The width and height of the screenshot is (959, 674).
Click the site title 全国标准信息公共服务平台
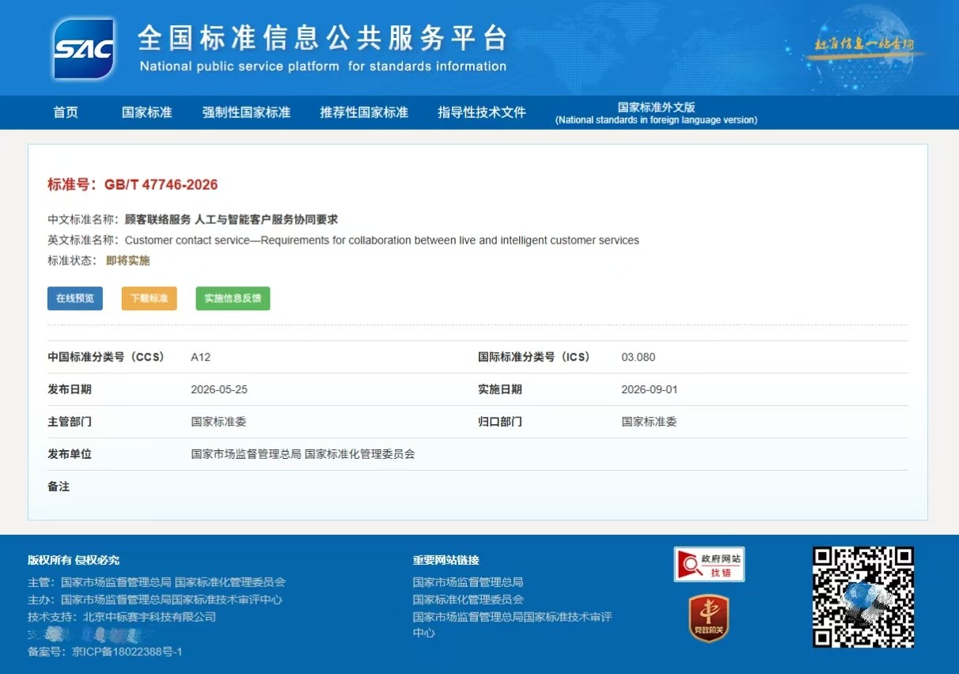tap(322, 38)
